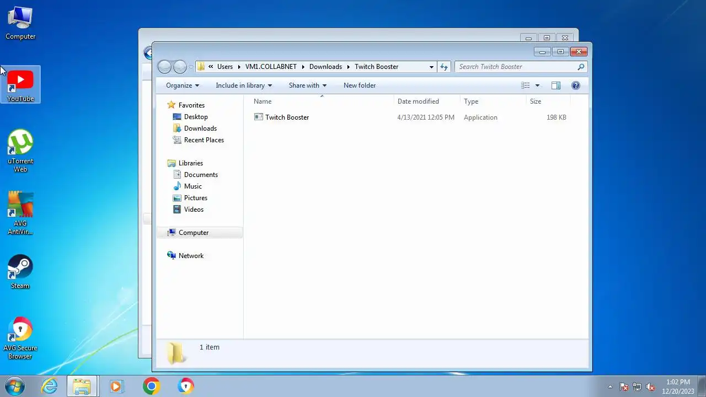Click the 4/13/2021 12:05 PM date cell
This screenshot has width=706, height=397.
[x=426, y=117]
